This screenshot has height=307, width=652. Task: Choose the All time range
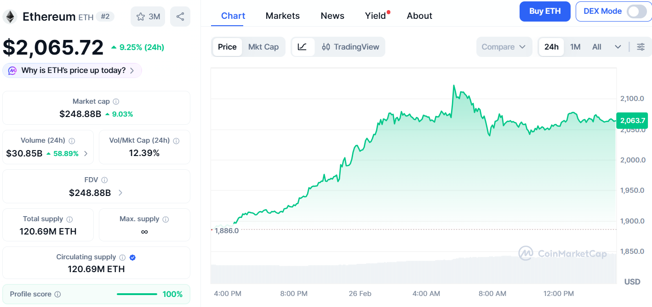[597, 47]
